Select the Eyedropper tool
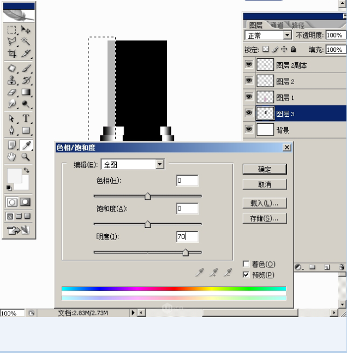This screenshot has width=347, height=353. pos(26,145)
